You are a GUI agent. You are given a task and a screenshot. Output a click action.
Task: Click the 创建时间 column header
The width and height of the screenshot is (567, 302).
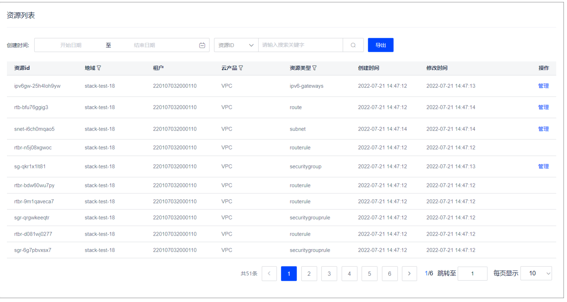(x=369, y=68)
